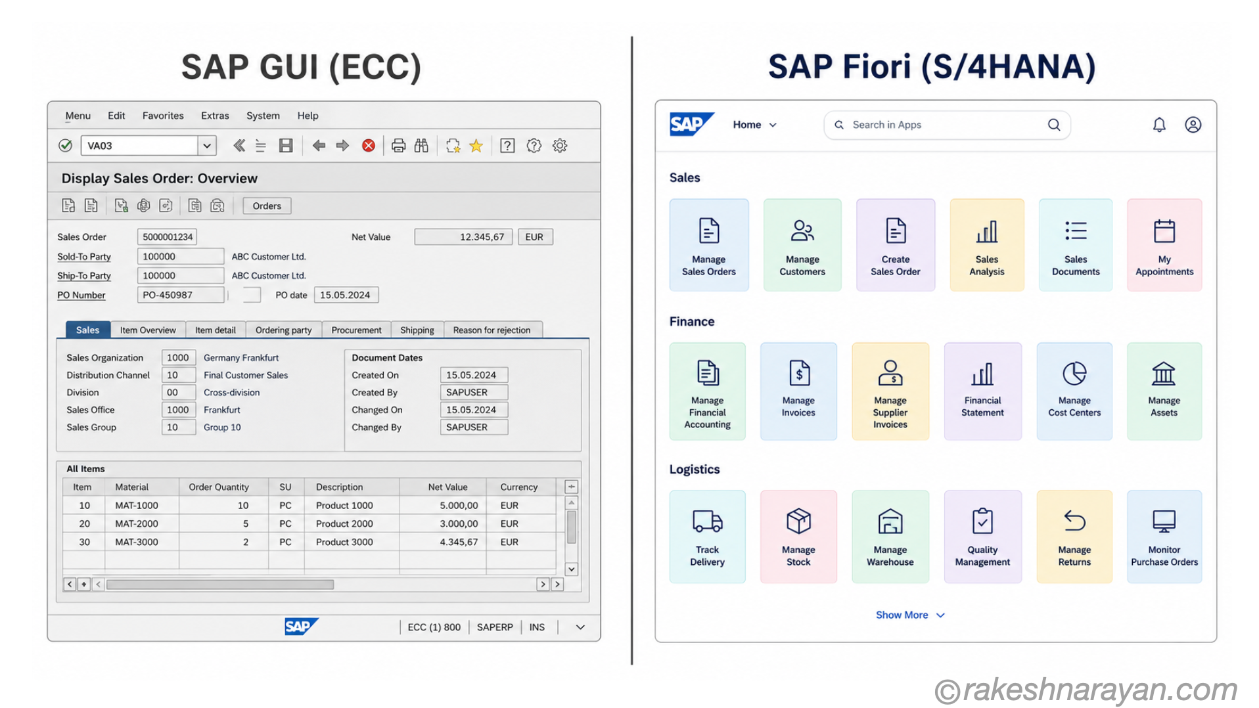Click the PO Number label link

coord(81,295)
